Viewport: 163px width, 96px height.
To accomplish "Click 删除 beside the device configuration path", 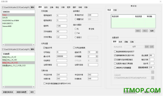I will (x=32, y=49).
